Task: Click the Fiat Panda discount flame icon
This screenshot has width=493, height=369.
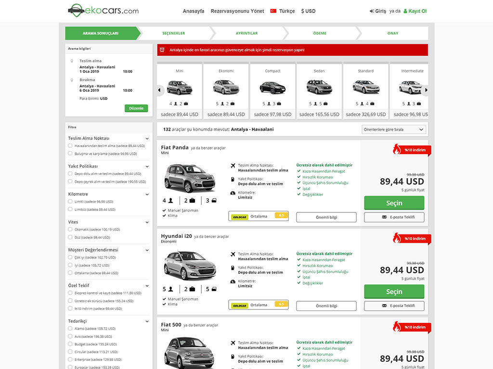Action: pyautogui.click(x=397, y=149)
